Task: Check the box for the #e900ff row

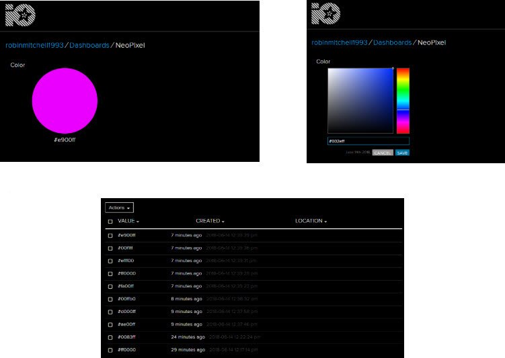Action: click(110, 236)
